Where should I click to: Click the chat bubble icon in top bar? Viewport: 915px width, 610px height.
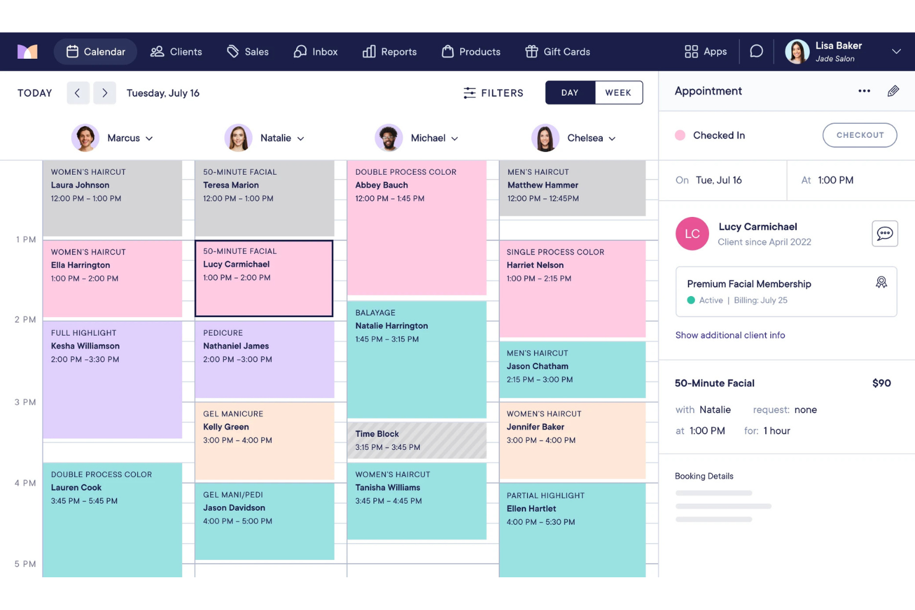coord(756,51)
